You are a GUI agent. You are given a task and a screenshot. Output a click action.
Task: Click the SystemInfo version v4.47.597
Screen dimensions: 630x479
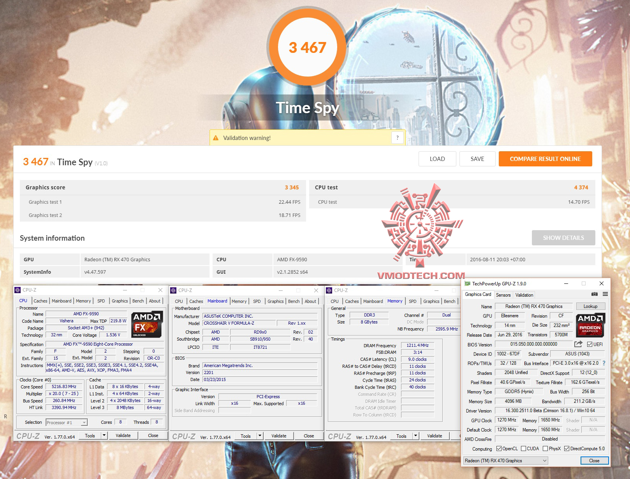(x=95, y=272)
